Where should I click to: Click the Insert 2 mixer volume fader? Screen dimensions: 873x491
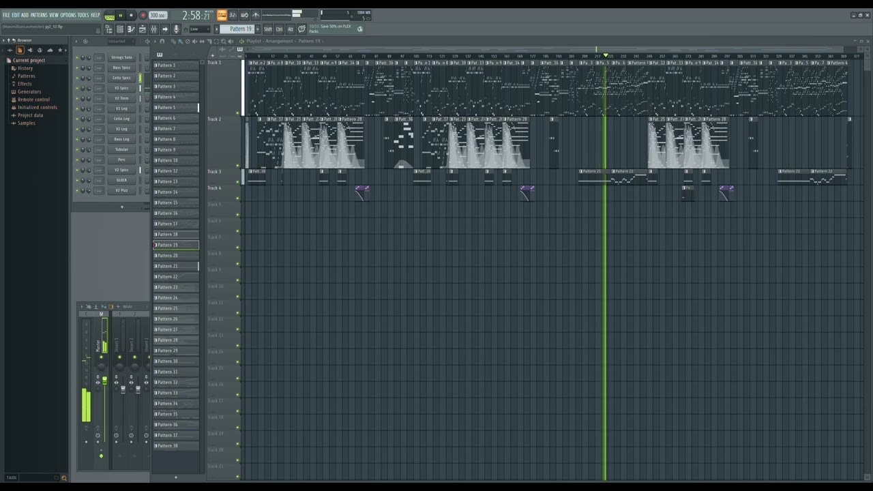pos(138,389)
